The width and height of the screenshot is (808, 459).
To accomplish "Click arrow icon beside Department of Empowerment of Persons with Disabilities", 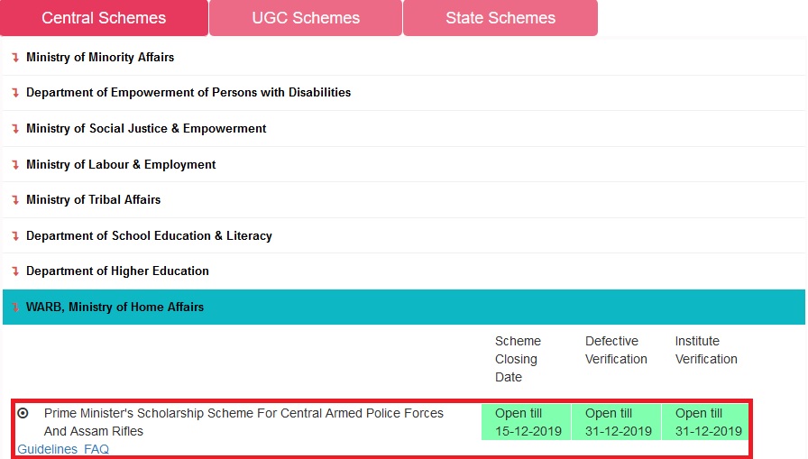I will (x=15, y=93).
